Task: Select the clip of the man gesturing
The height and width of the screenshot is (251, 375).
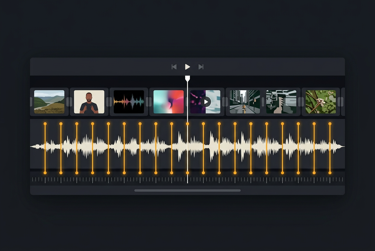Action: click(89, 102)
